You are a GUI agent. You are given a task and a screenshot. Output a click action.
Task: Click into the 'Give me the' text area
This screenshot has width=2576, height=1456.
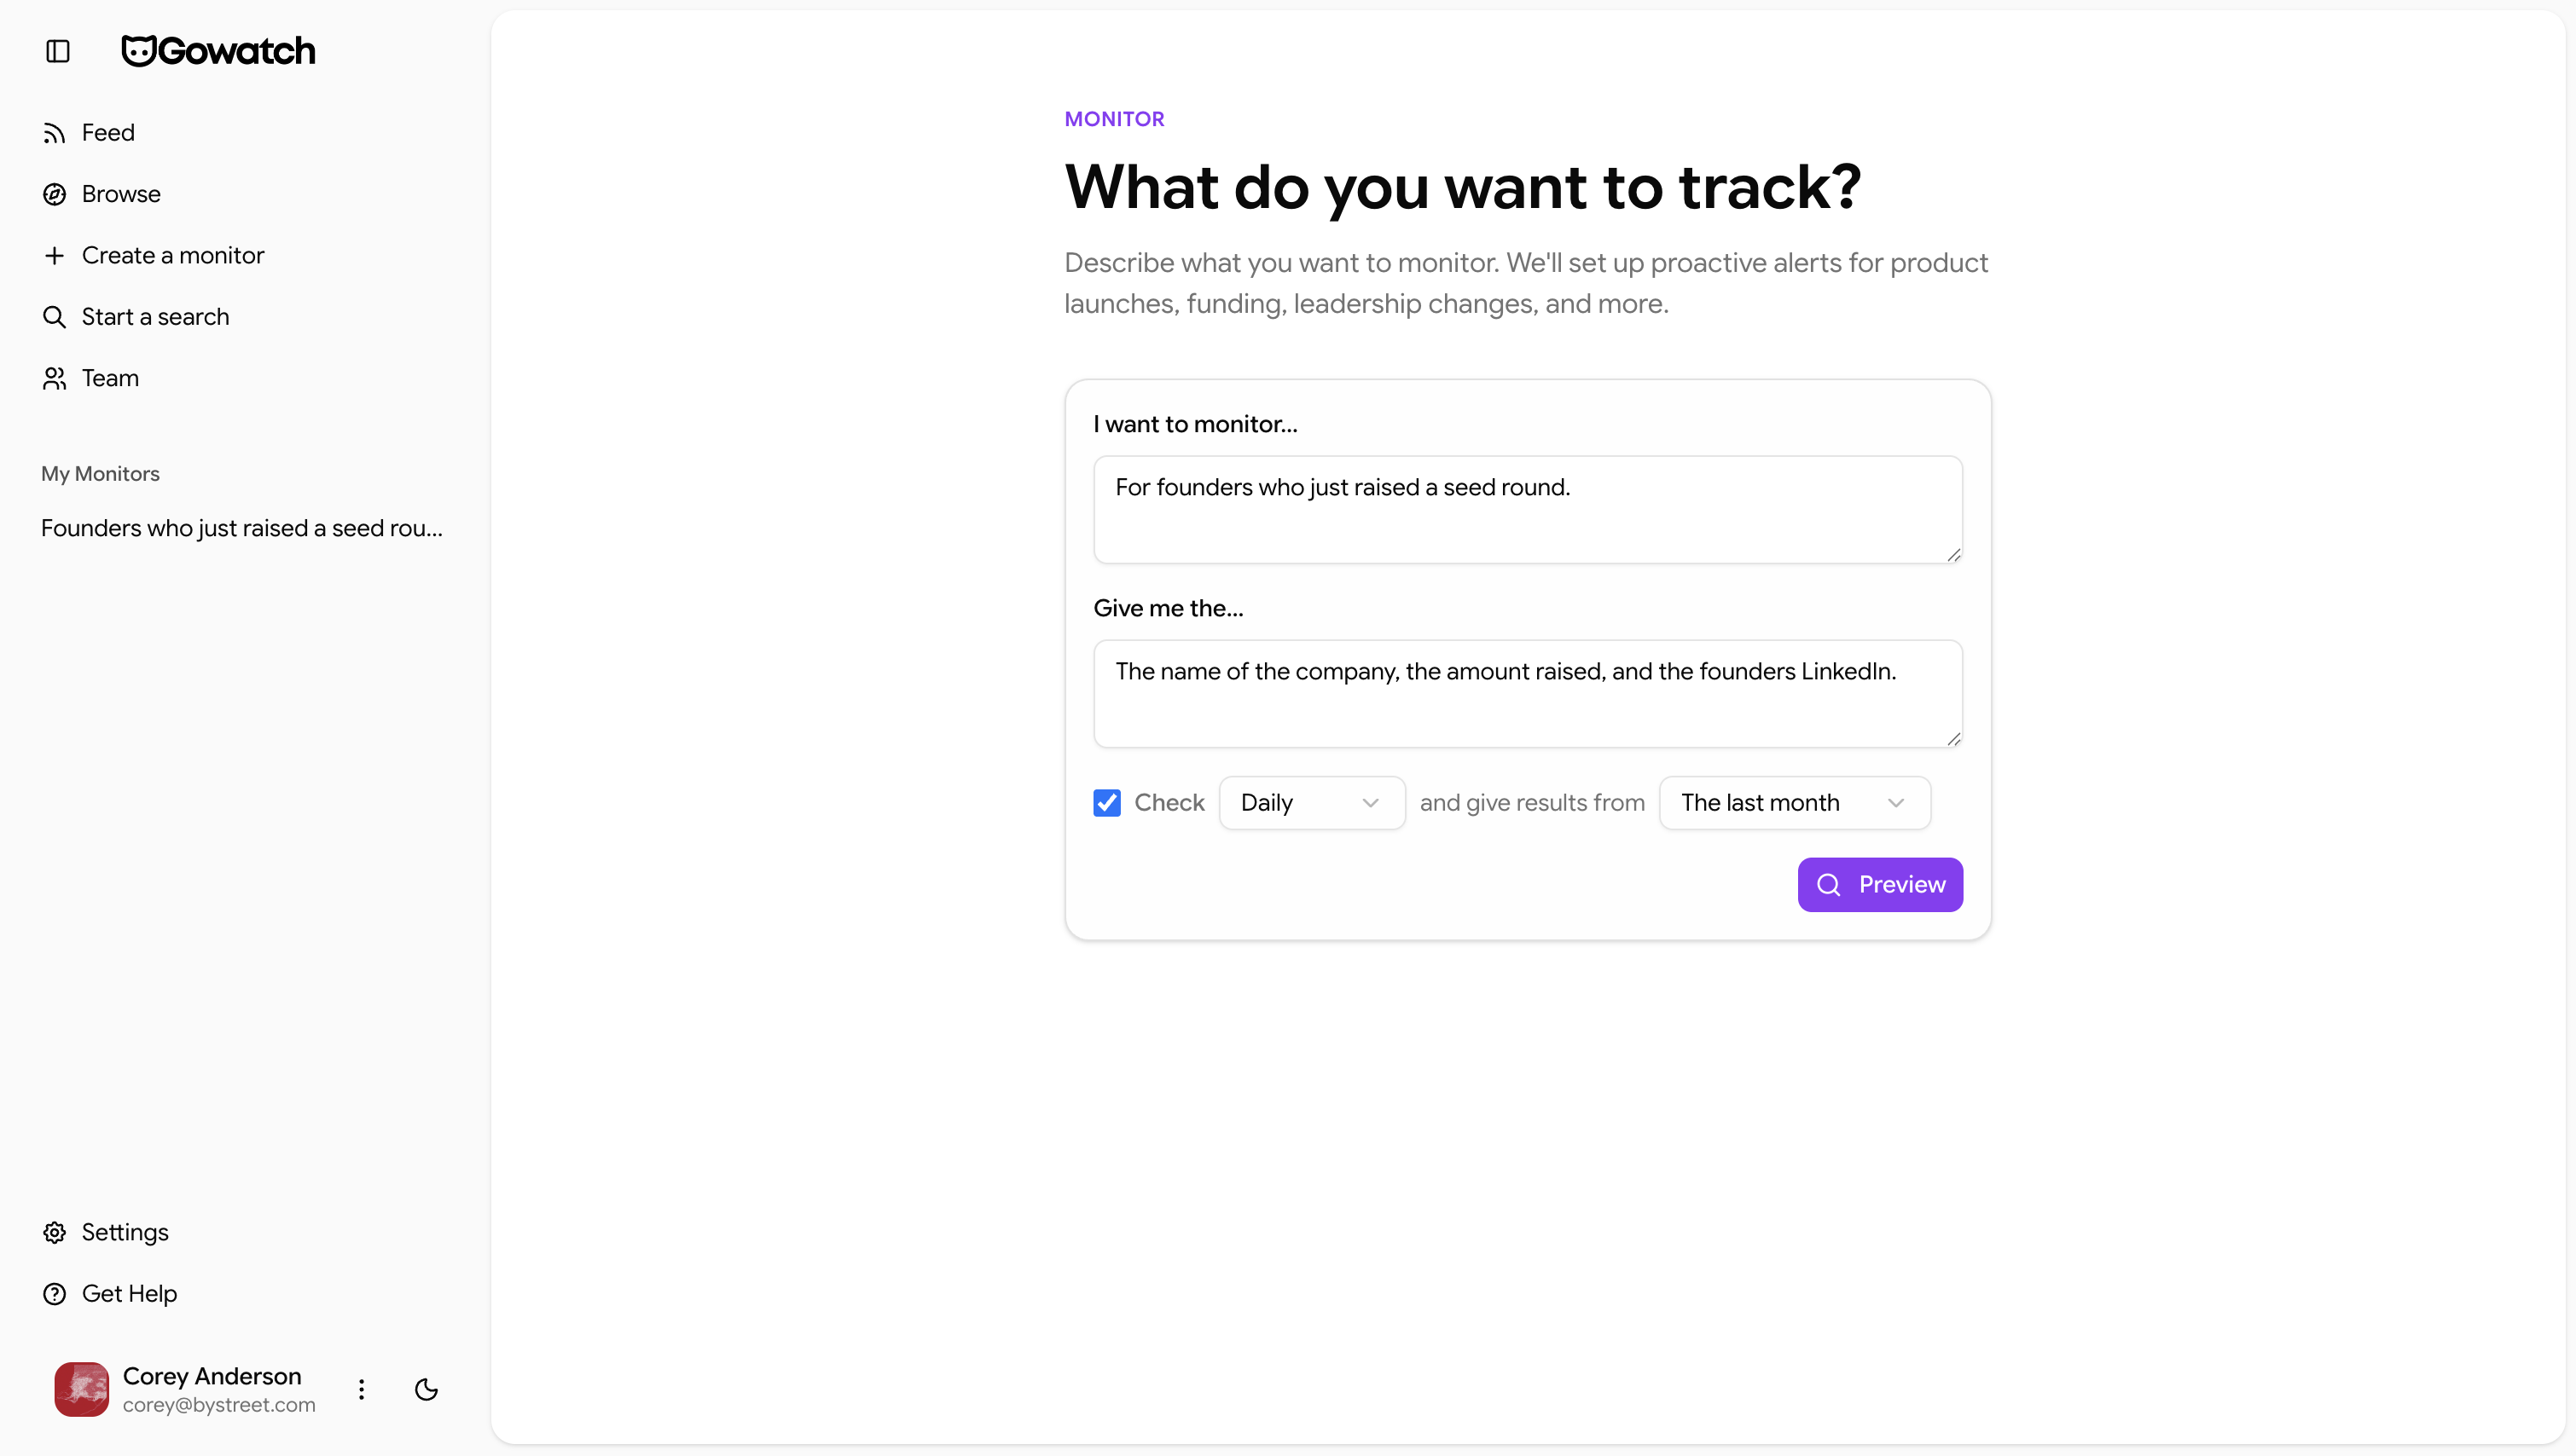[1527, 694]
